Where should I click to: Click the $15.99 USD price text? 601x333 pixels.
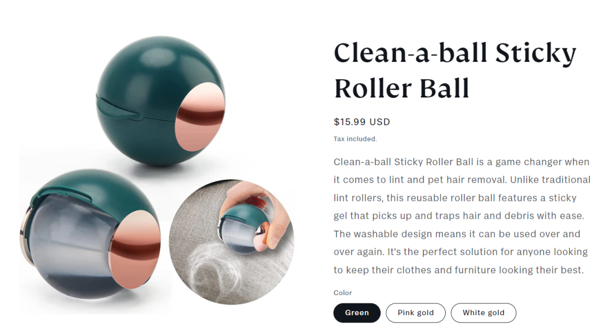[x=362, y=122]
